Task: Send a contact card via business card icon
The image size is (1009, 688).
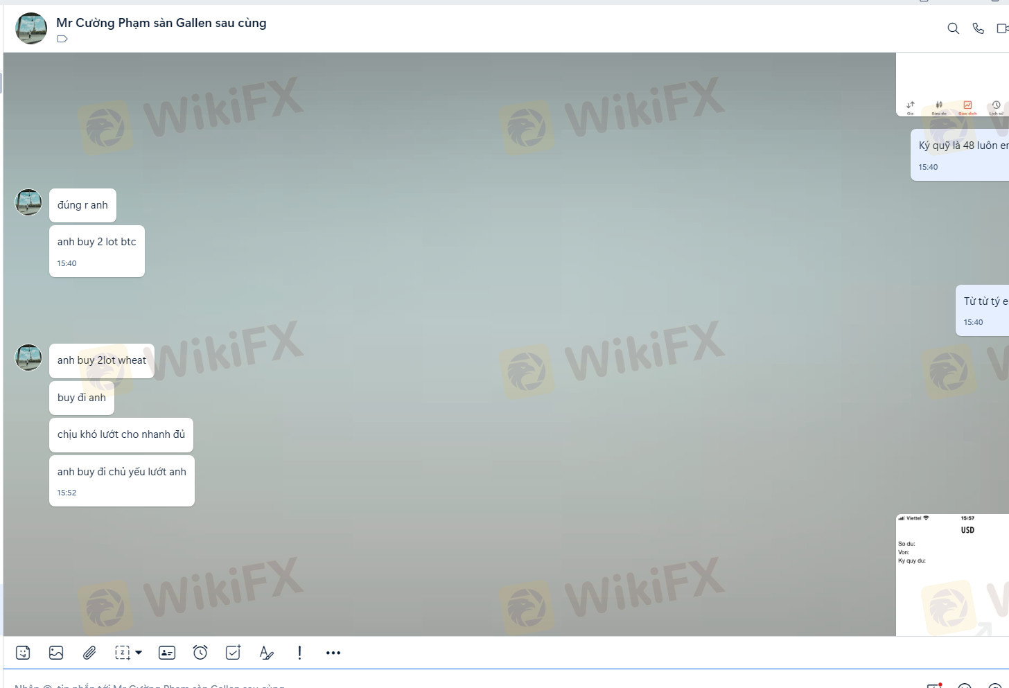Action: [167, 653]
